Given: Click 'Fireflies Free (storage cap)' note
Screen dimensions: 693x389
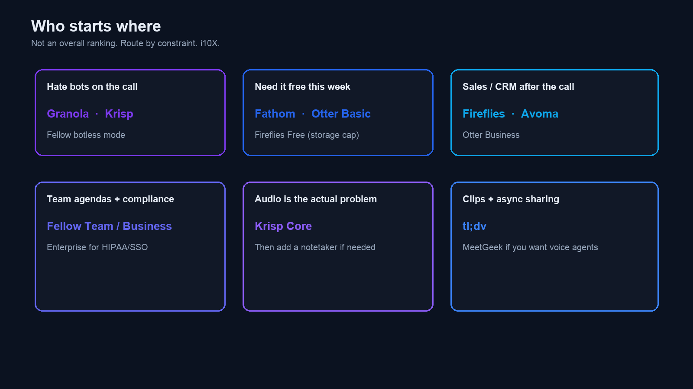Looking at the screenshot, I should (x=307, y=135).
